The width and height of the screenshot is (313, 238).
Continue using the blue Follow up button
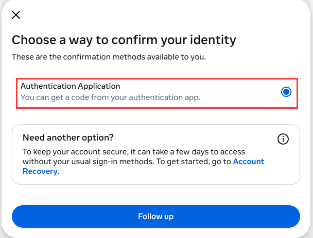coord(155,216)
